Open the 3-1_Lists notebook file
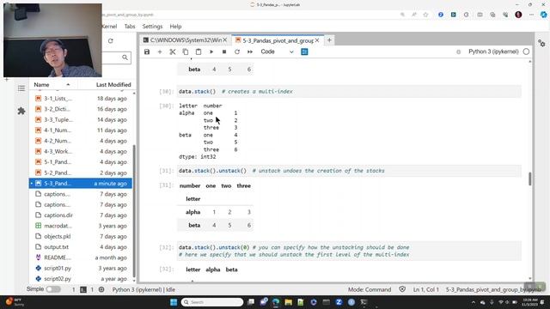 [81, 99]
